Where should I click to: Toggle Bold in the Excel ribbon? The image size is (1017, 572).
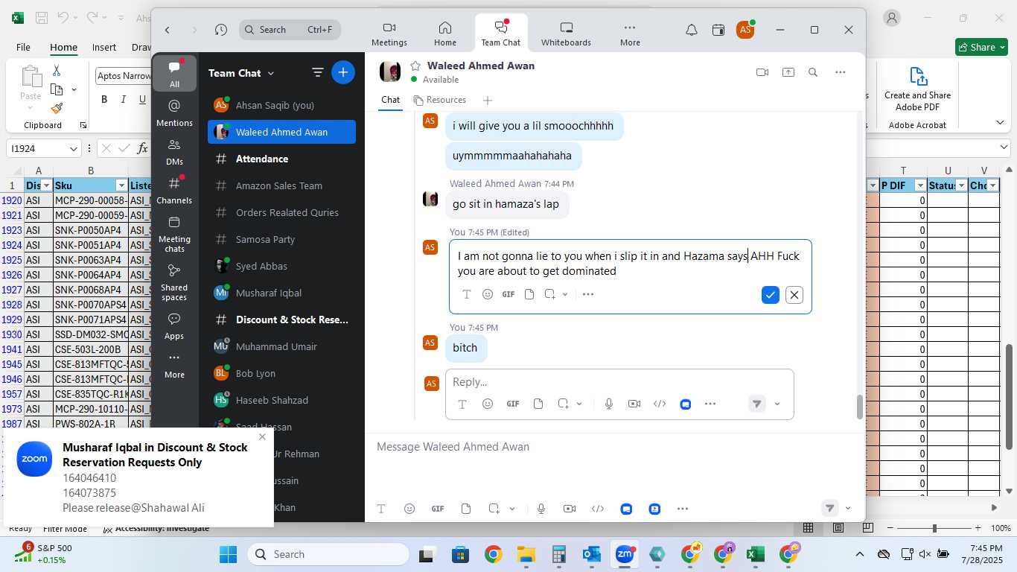click(x=104, y=99)
